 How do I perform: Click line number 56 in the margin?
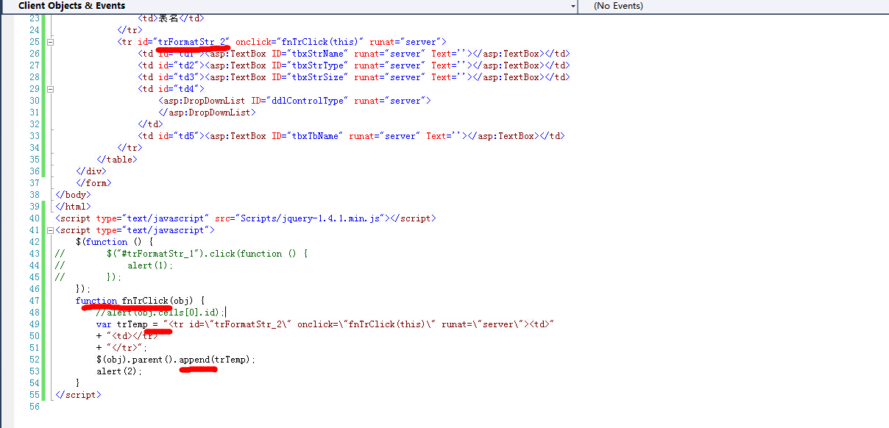click(x=34, y=407)
